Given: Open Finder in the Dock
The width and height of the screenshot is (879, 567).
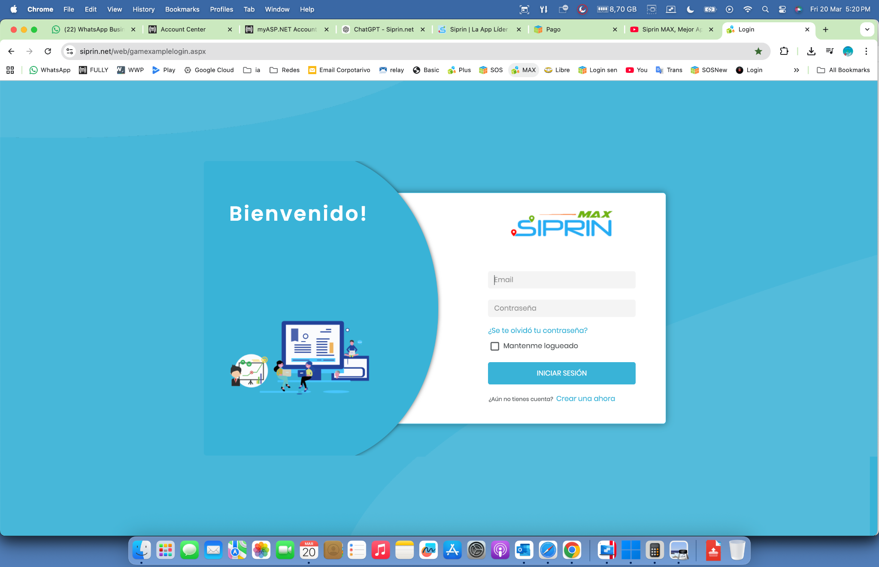Looking at the screenshot, I should [x=142, y=550].
